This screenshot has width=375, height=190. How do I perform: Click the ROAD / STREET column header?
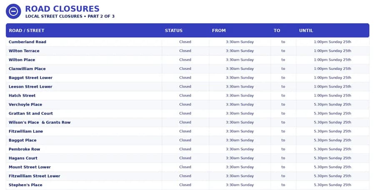pyautogui.click(x=27, y=30)
